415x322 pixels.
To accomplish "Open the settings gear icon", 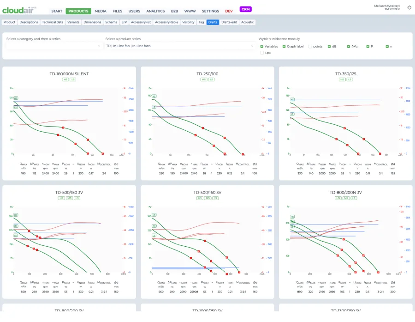I will point(409,8).
